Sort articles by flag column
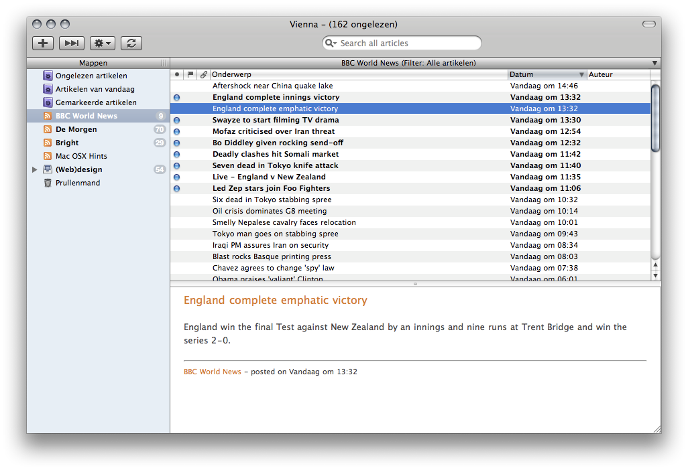This screenshot has height=470, width=688. [190, 74]
